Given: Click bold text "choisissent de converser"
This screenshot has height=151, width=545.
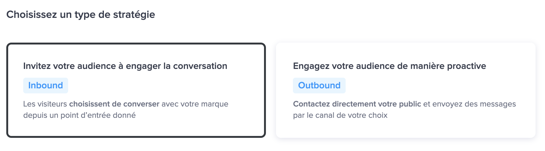Looking at the screenshot, I should tap(114, 104).
